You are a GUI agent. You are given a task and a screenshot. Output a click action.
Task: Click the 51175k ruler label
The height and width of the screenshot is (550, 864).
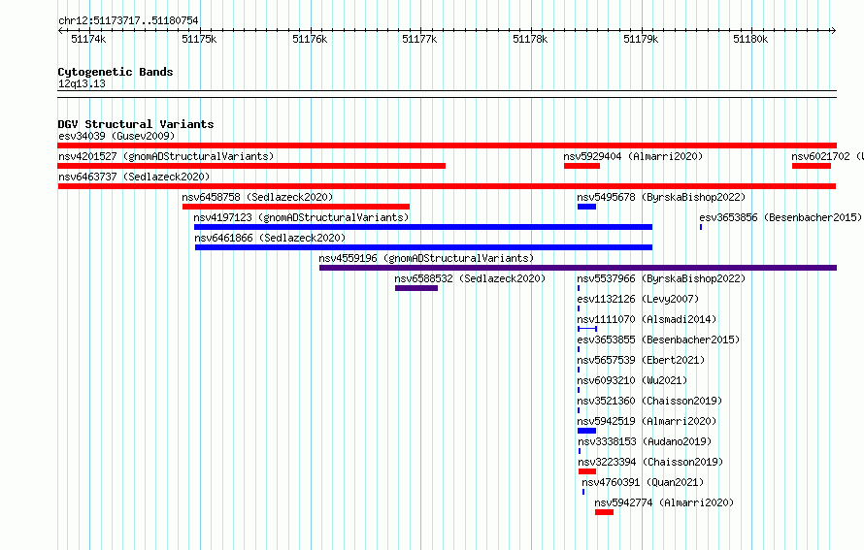[199, 39]
